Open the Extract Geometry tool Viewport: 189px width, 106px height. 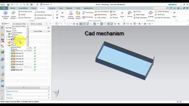[71, 15]
